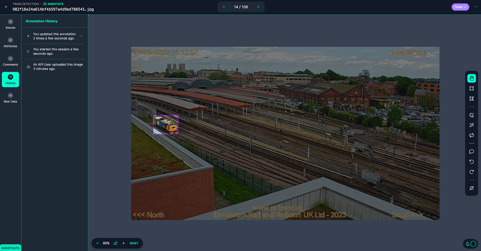The image size is (481, 251).
Task: Open the Comments panel
Action: (10, 61)
